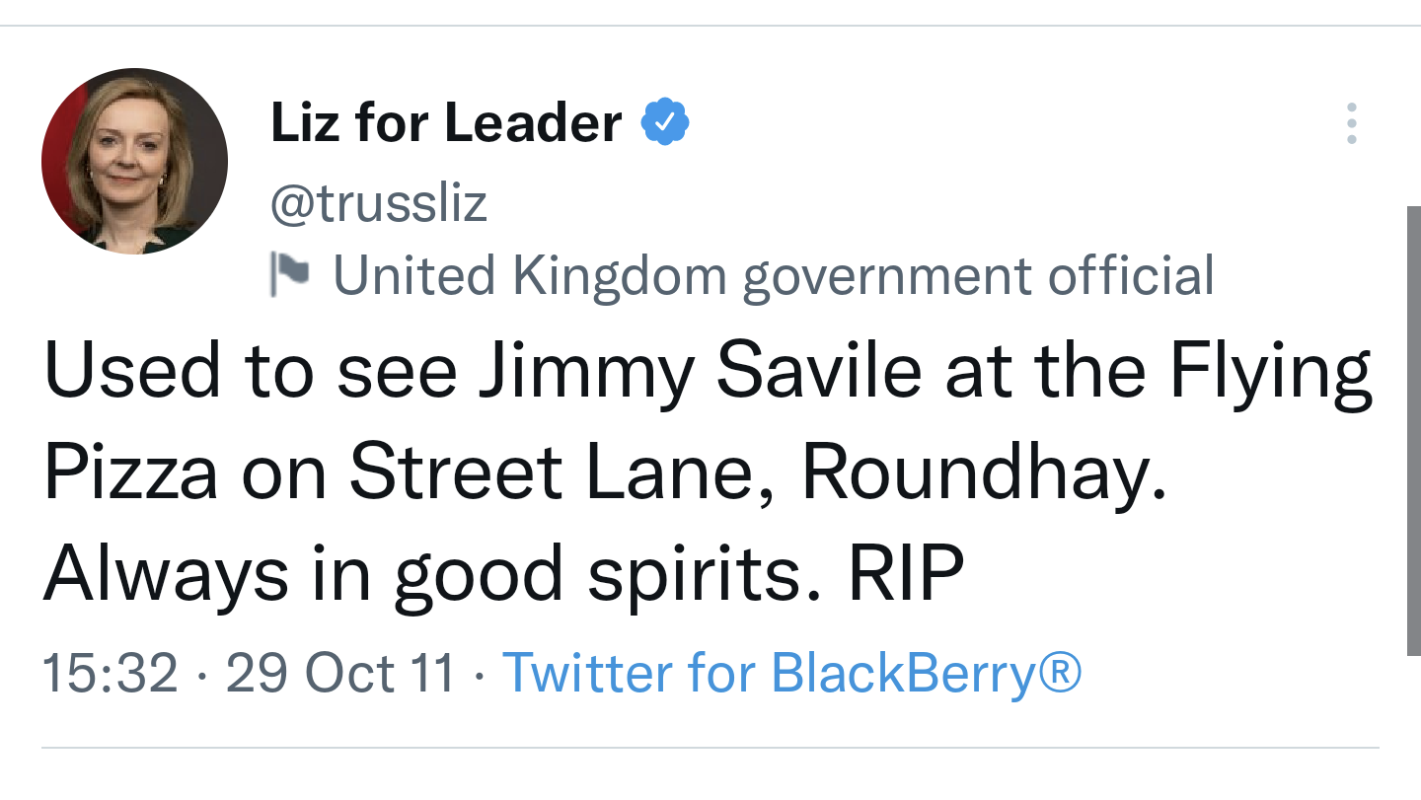Click the grey flag government label icon

pos(288,275)
